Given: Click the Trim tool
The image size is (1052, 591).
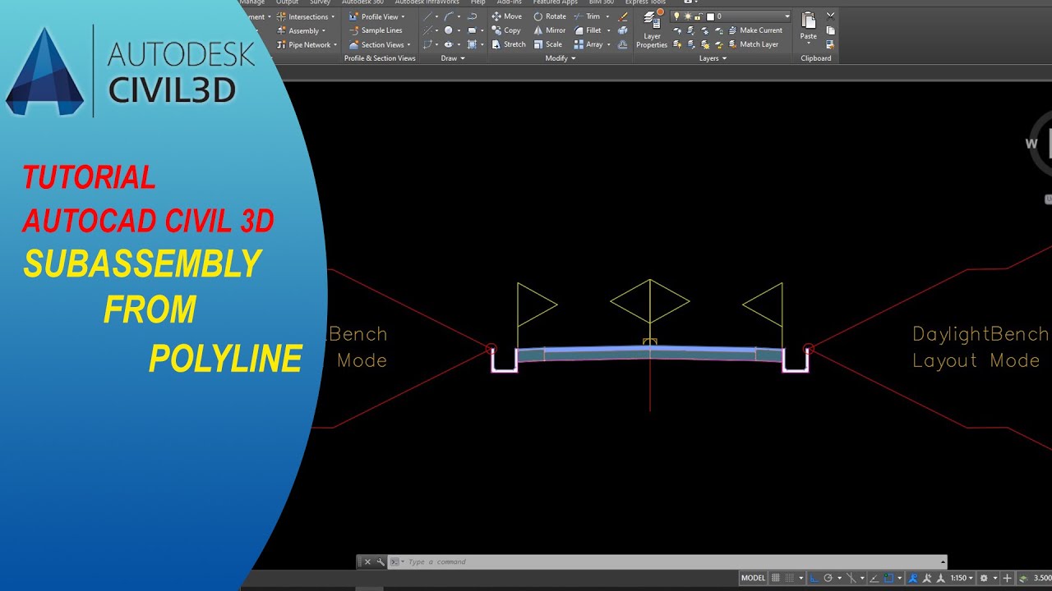Looking at the screenshot, I should coord(587,16).
